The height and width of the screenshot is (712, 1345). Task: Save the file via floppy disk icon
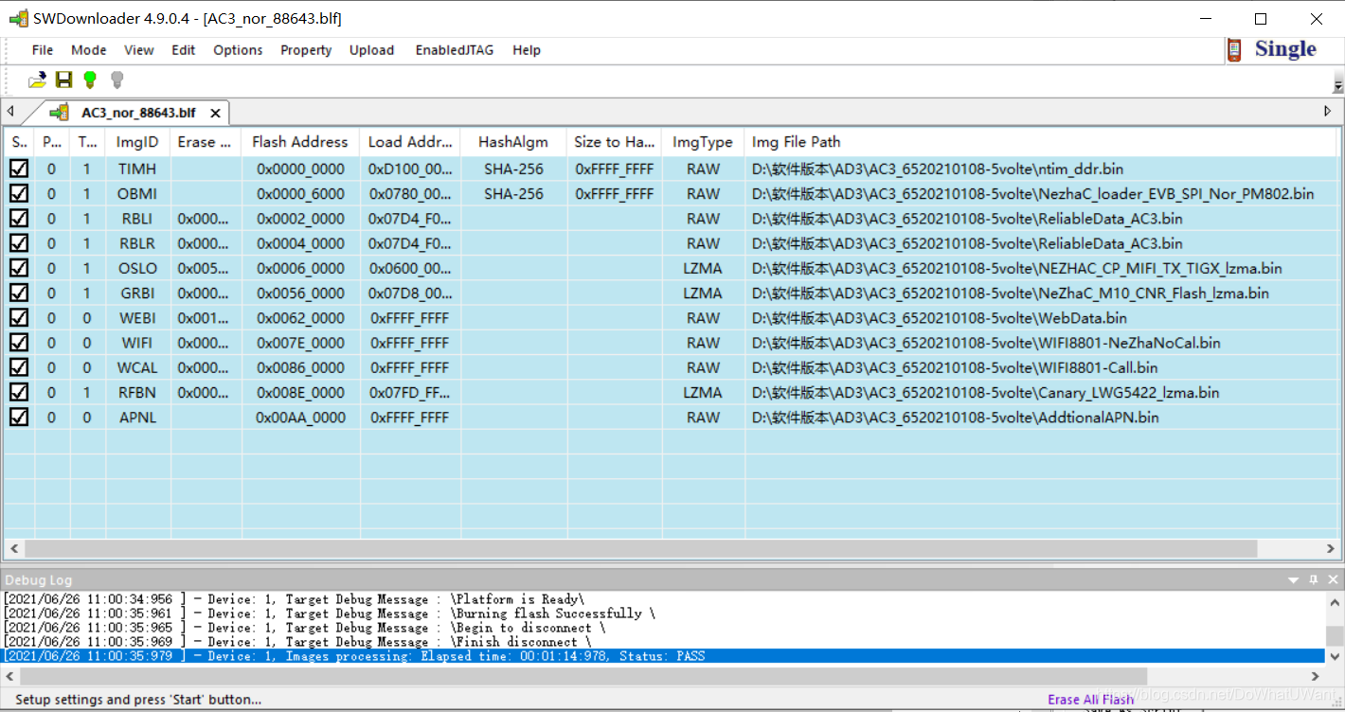coord(63,80)
